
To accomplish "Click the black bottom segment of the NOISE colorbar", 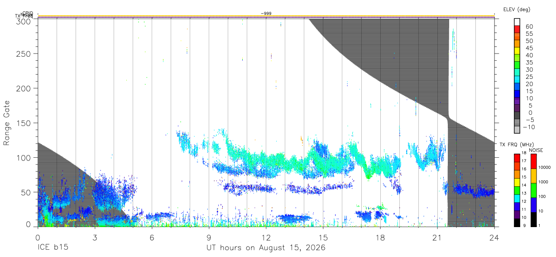I will click(x=533, y=218).
